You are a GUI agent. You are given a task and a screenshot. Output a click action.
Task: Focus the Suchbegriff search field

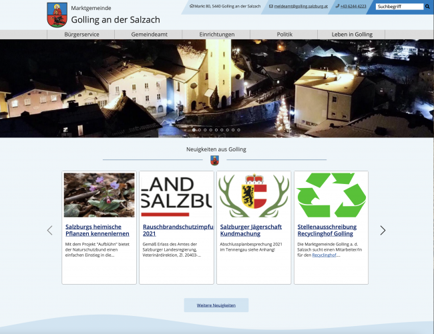point(399,7)
